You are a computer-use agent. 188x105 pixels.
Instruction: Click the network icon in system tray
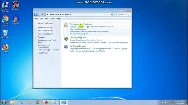point(172,102)
